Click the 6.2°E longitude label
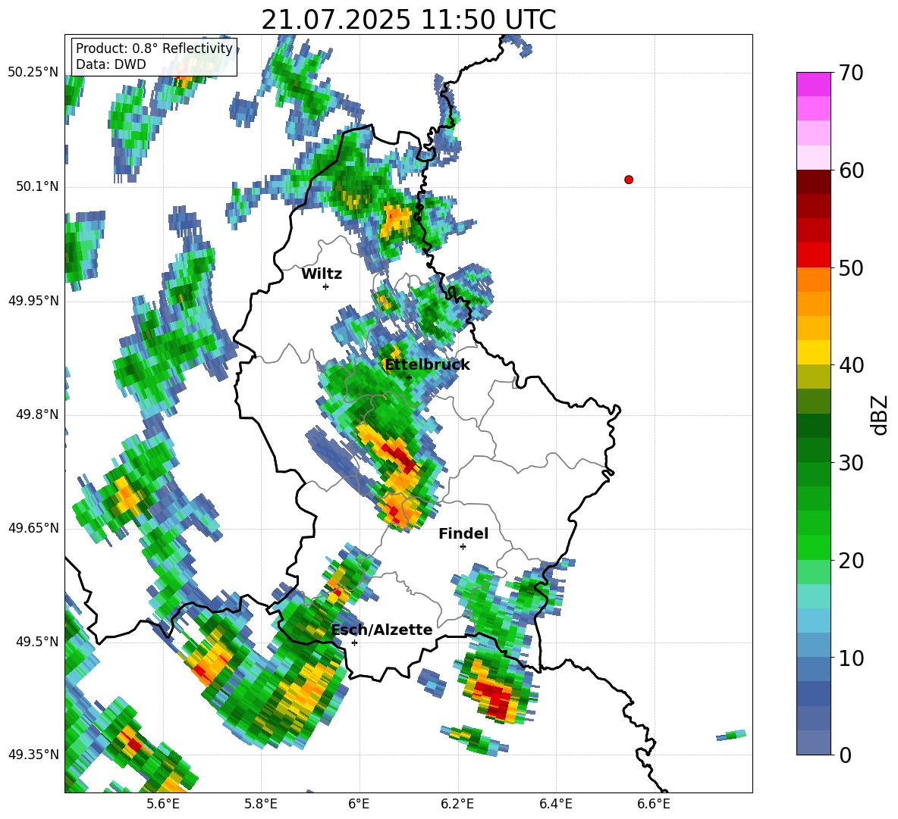The width and height of the screenshot is (898, 819). (457, 804)
